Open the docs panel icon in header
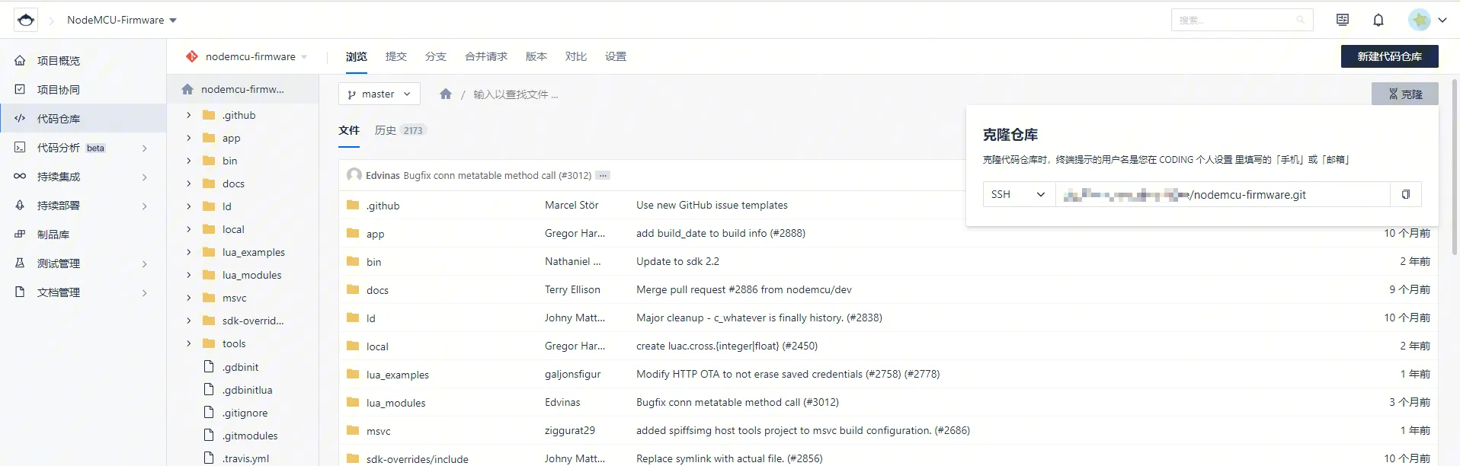 [1342, 21]
